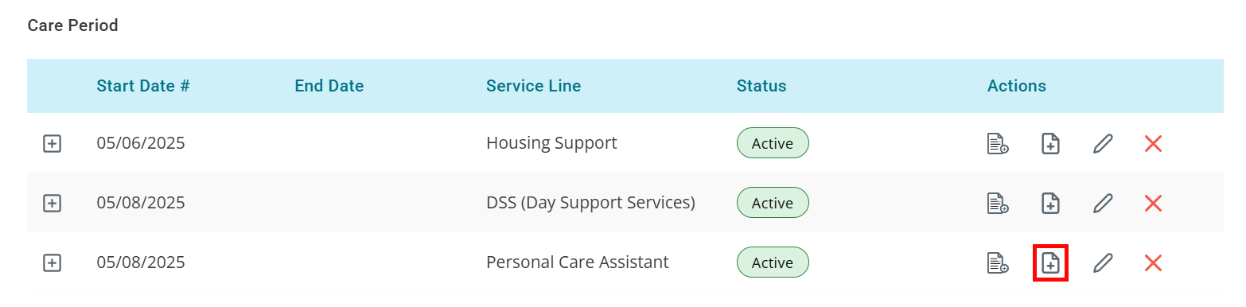The height and width of the screenshot is (307, 1246).
Task: Delete the DSS (Day Support Services) period
Action: tap(1153, 204)
